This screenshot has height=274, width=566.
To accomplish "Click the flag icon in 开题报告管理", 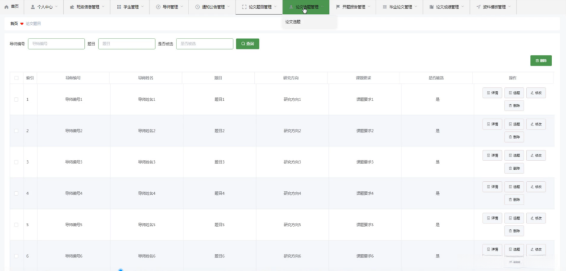I will click(x=338, y=7).
